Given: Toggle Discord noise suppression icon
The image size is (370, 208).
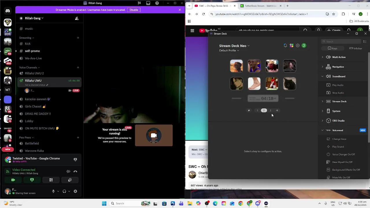Looking at the screenshot, I should [x=68, y=171].
